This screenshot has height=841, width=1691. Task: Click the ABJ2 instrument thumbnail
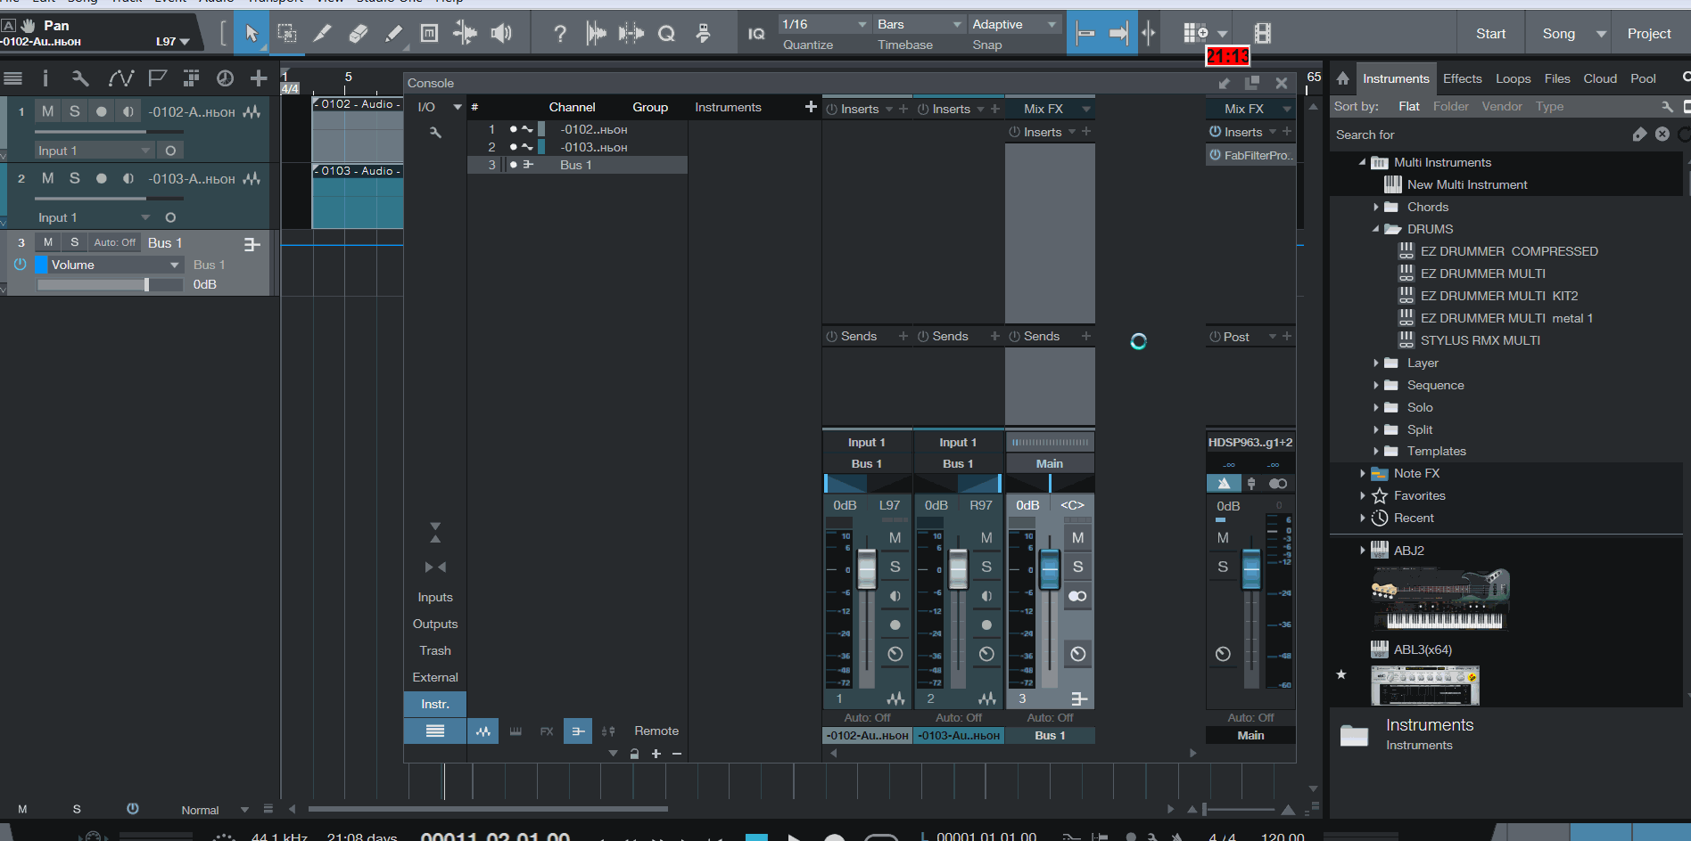pos(1439,599)
